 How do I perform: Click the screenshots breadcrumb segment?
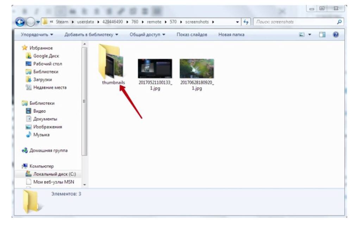pos(197,22)
